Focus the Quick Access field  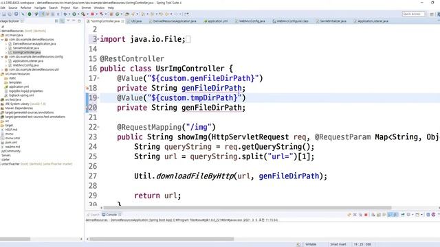click(413, 14)
